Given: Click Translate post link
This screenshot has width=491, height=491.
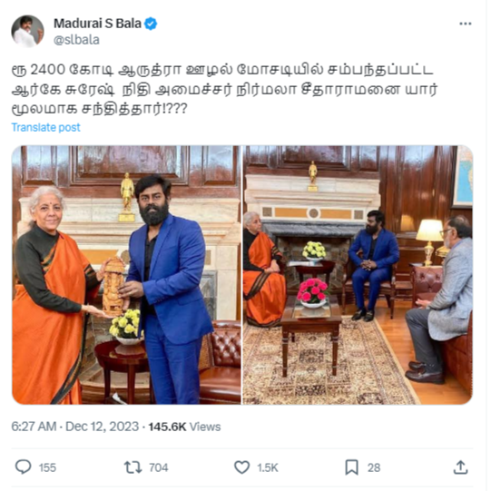Looking at the screenshot, I should pos(45,127).
